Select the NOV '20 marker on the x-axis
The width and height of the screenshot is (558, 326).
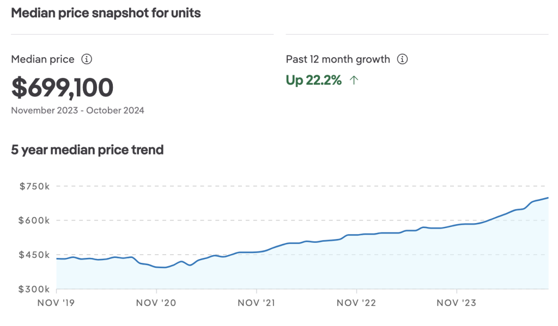tap(156, 303)
